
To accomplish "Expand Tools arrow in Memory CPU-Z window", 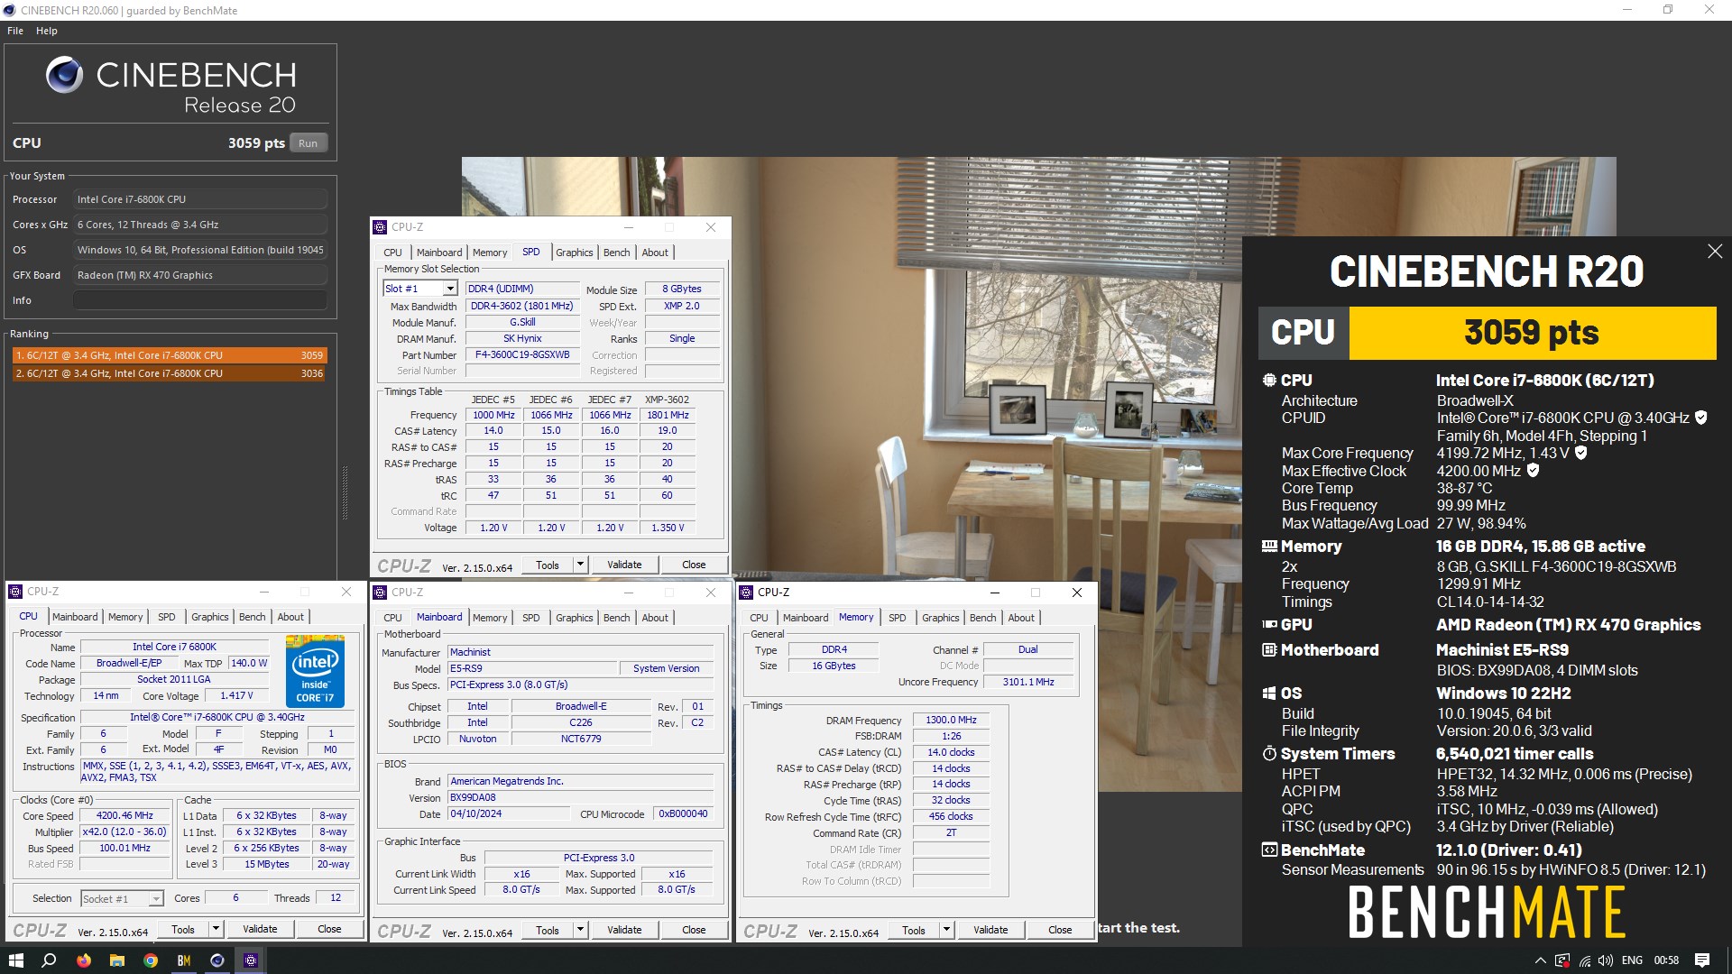I will pyautogui.click(x=946, y=930).
